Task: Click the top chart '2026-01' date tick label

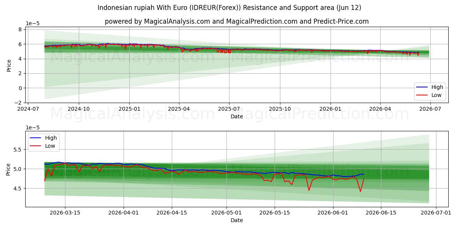Action: pyautogui.click(x=330, y=109)
